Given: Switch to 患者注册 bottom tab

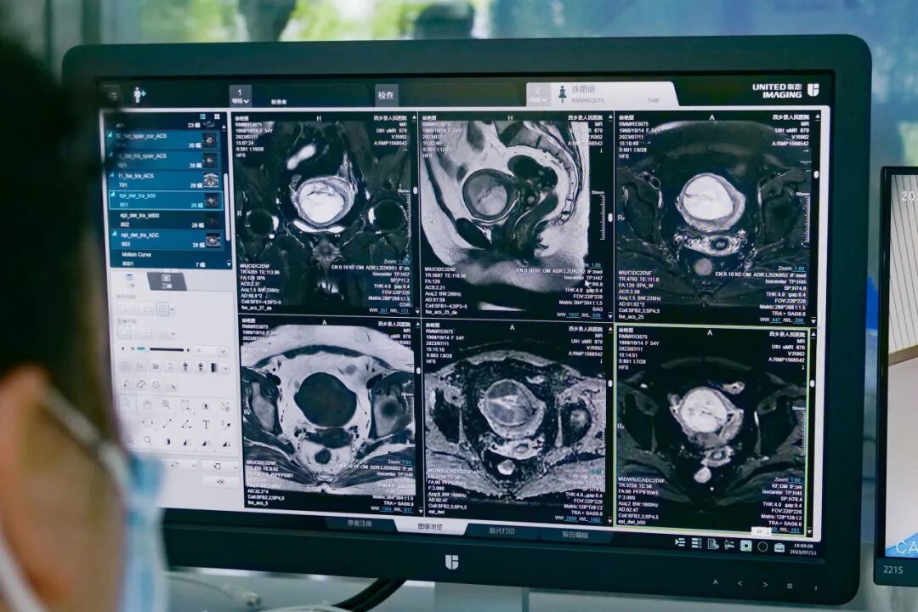Looking at the screenshot, I should [359, 523].
